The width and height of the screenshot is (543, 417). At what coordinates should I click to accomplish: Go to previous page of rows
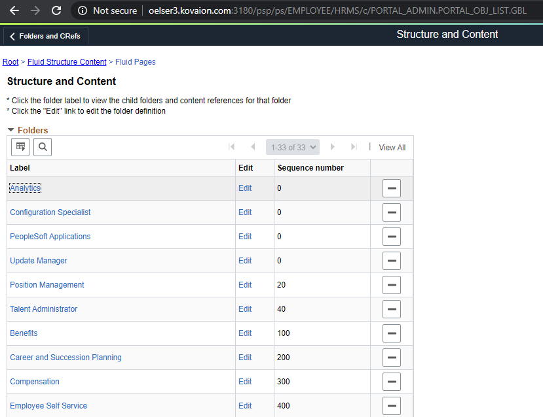point(253,147)
